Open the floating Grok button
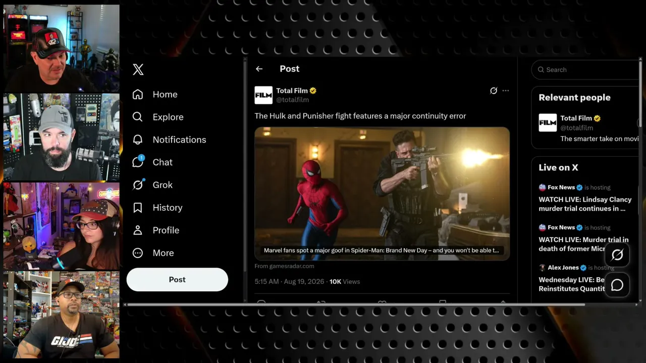The image size is (646, 363). 617,255
